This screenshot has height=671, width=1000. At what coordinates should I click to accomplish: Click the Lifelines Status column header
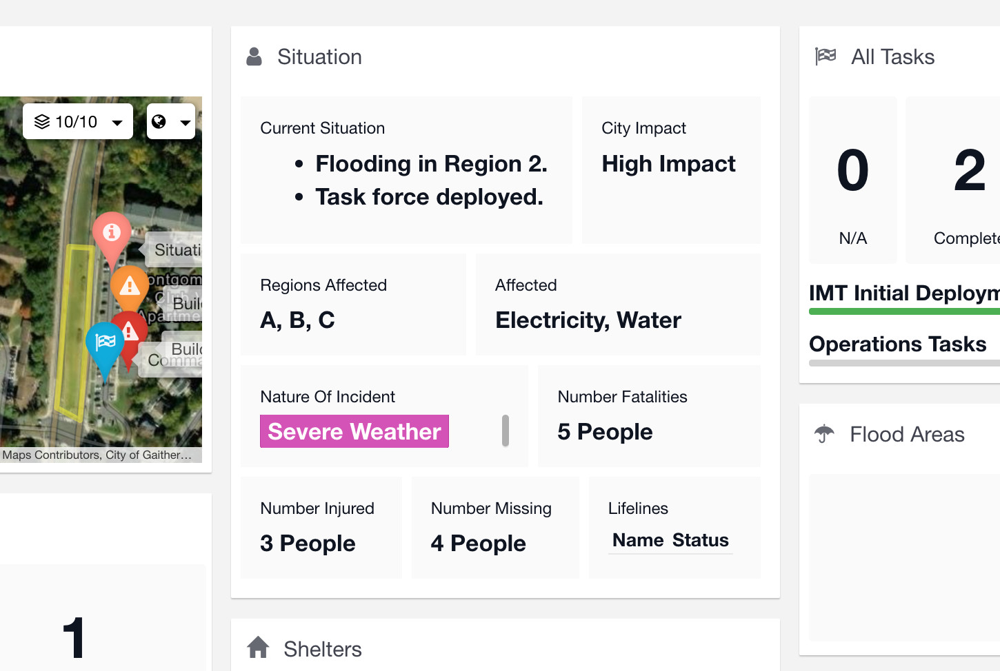click(700, 540)
